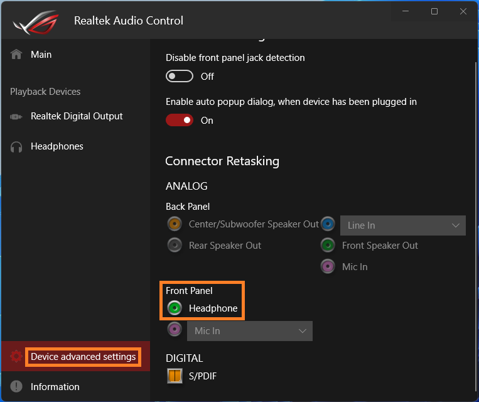This screenshot has height=402, width=479.
Task: Click the digital output connector icon
Action: (16, 116)
